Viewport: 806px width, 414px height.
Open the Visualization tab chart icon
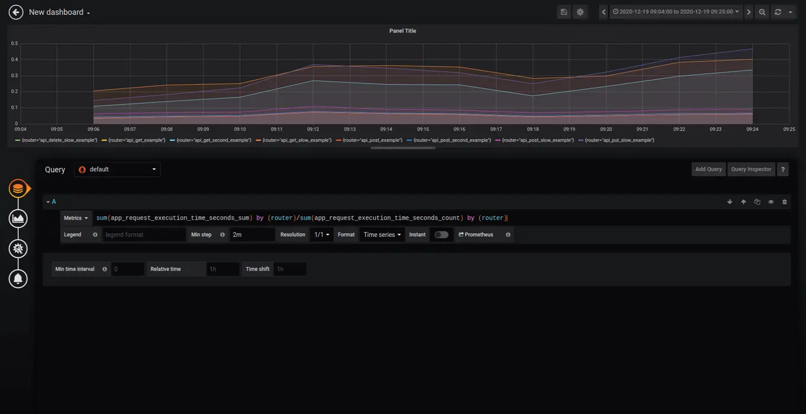click(x=18, y=219)
